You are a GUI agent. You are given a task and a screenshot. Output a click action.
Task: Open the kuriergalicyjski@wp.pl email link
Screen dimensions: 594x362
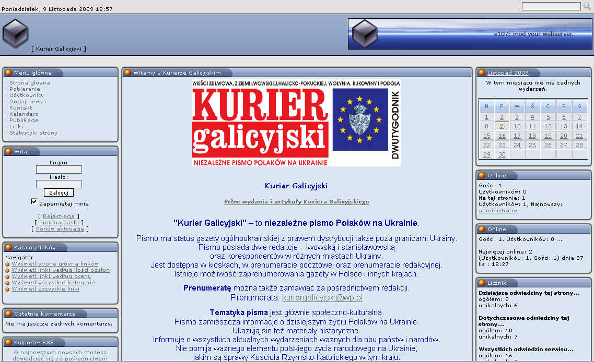point(322,298)
